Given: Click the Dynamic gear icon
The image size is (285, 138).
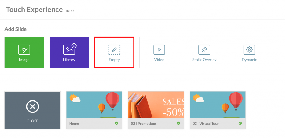Looking at the screenshot, I should 249,50.
